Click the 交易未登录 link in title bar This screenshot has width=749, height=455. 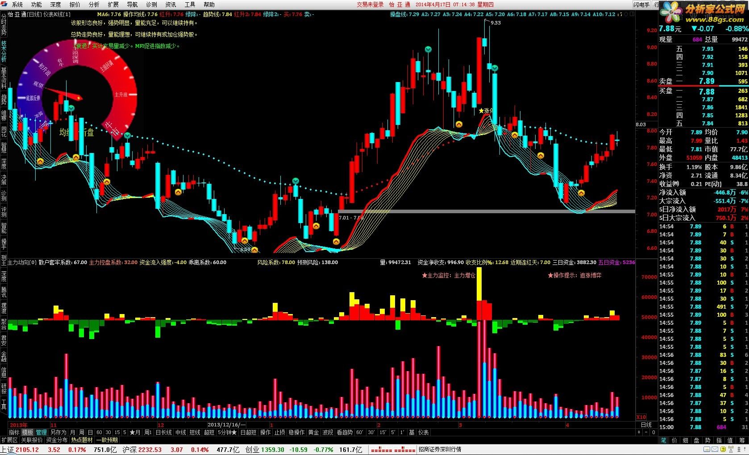pos(370,4)
